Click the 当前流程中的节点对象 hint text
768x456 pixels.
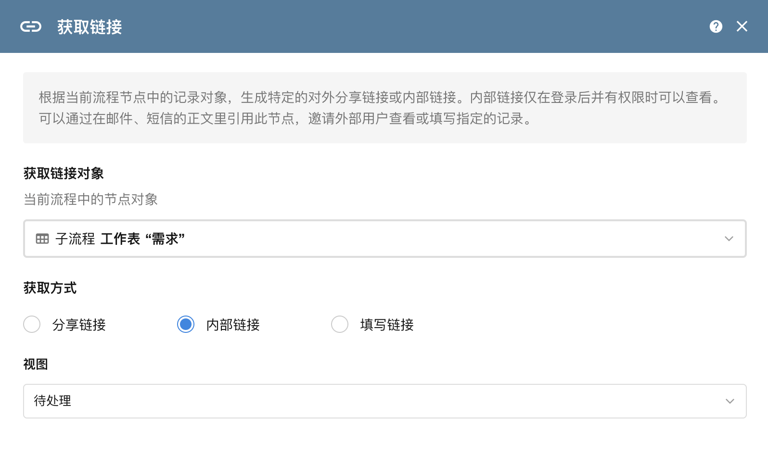pyautogui.click(x=90, y=199)
